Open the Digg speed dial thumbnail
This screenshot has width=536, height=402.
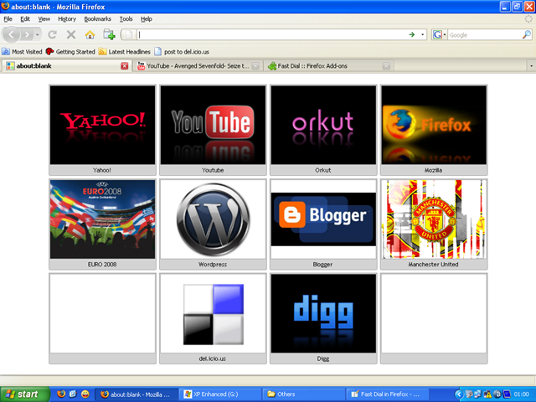[x=323, y=318]
